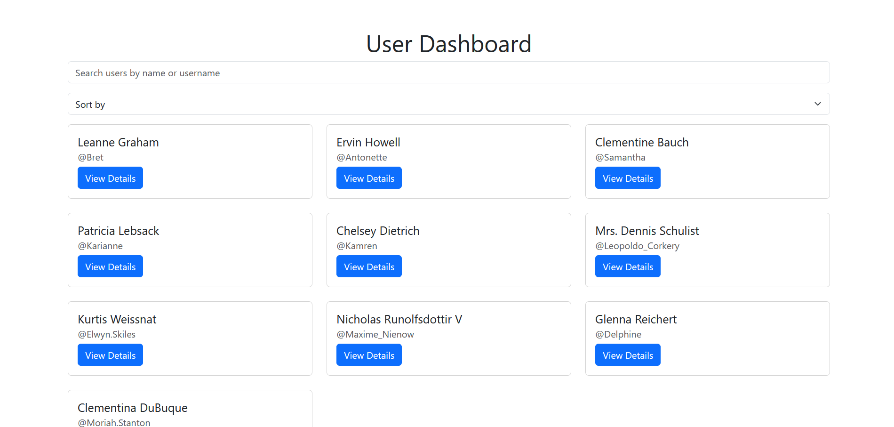Viewport: 894px width, 427px height.
Task: Click the @Antonette username text
Action: click(361, 157)
